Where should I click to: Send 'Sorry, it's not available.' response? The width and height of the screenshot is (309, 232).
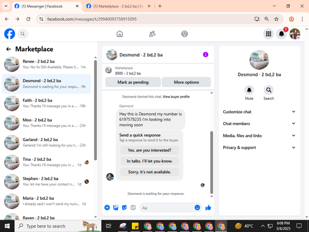[150, 172]
